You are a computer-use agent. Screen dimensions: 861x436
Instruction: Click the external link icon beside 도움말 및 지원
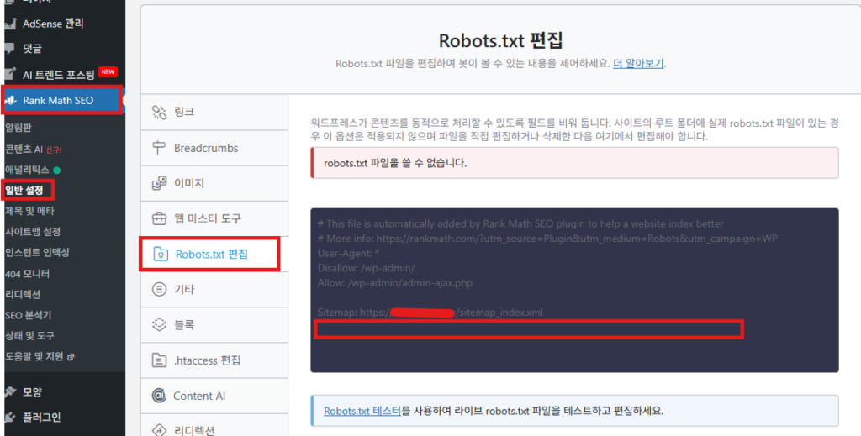click(71, 357)
